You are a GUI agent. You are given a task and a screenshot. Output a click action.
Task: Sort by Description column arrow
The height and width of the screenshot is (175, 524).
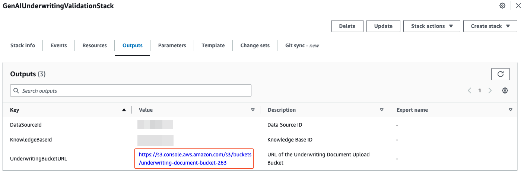pyautogui.click(x=382, y=110)
